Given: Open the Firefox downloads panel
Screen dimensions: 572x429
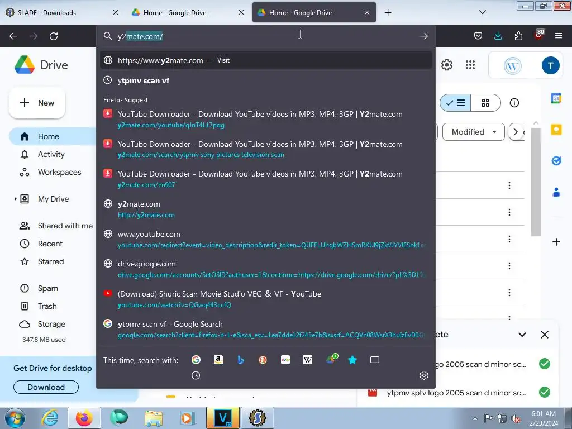Looking at the screenshot, I should tap(498, 36).
